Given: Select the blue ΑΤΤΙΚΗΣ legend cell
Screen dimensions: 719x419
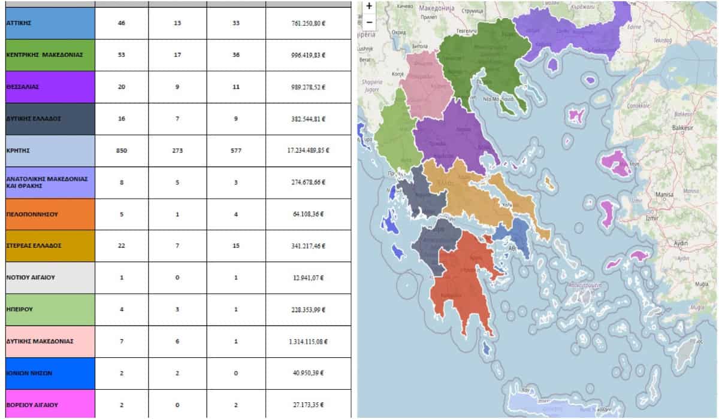Looking at the screenshot, I should coord(48,23).
